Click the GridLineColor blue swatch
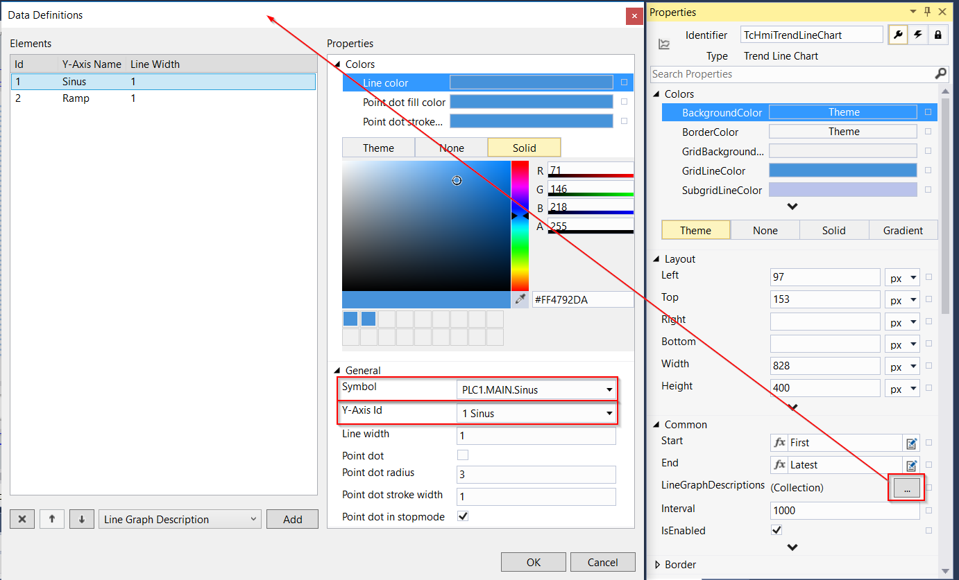Image resolution: width=959 pixels, height=580 pixels. pos(842,170)
